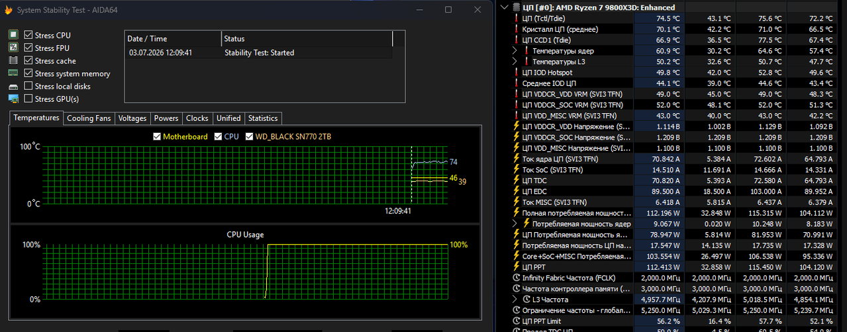Hide Motherboard line via graph legend checkbox

click(x=157, y=137)
